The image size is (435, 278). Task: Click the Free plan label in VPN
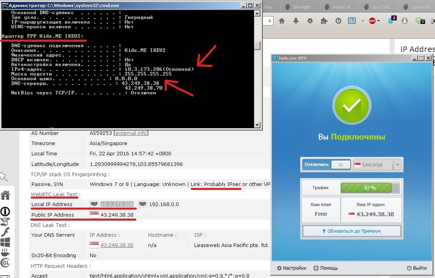(321, 214)
